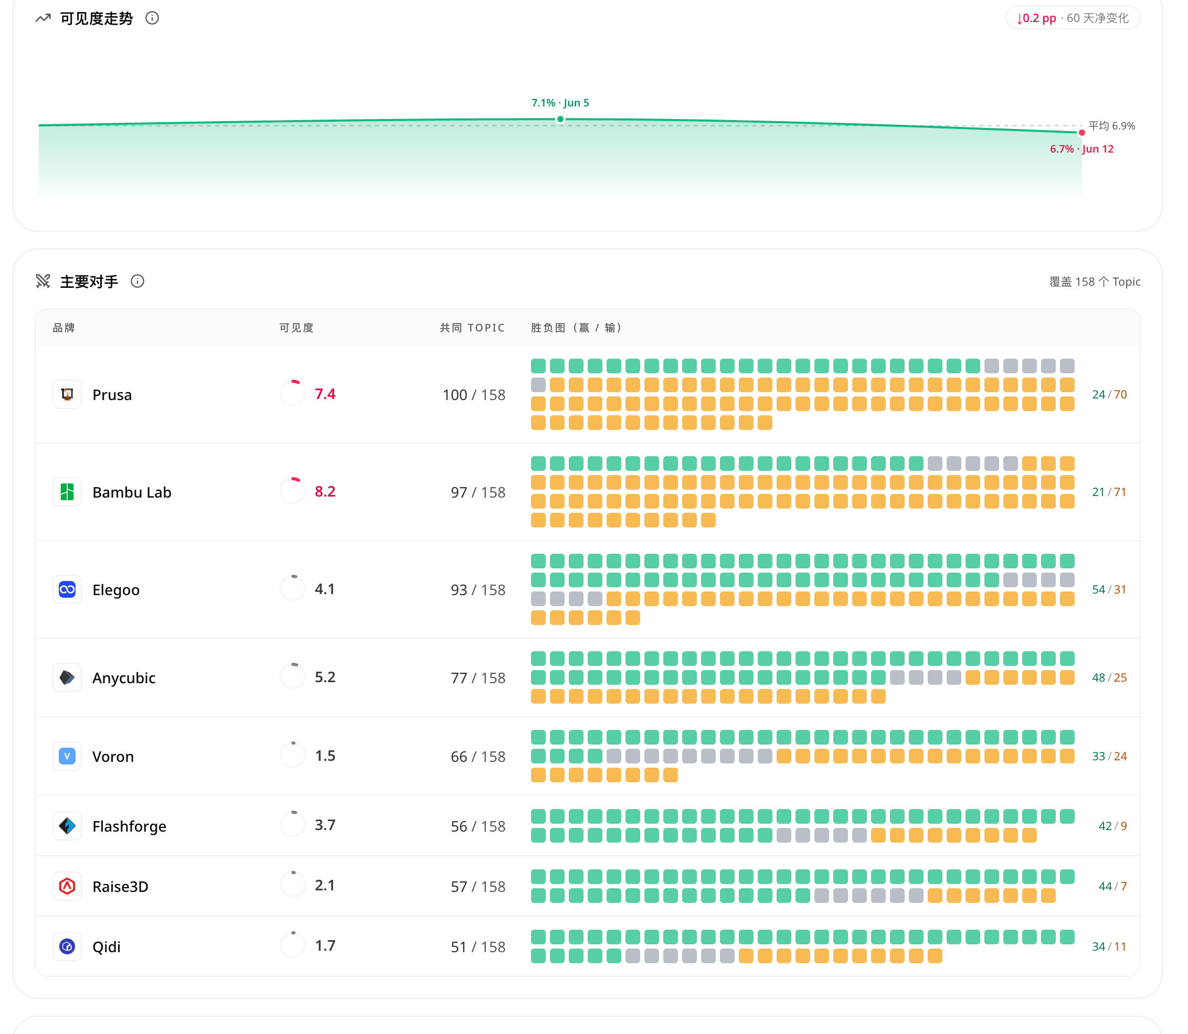Click the Flashforge visibility ring gauge
The image size is (1188, 1034).
pyautogui.click(x=293, y=825)
